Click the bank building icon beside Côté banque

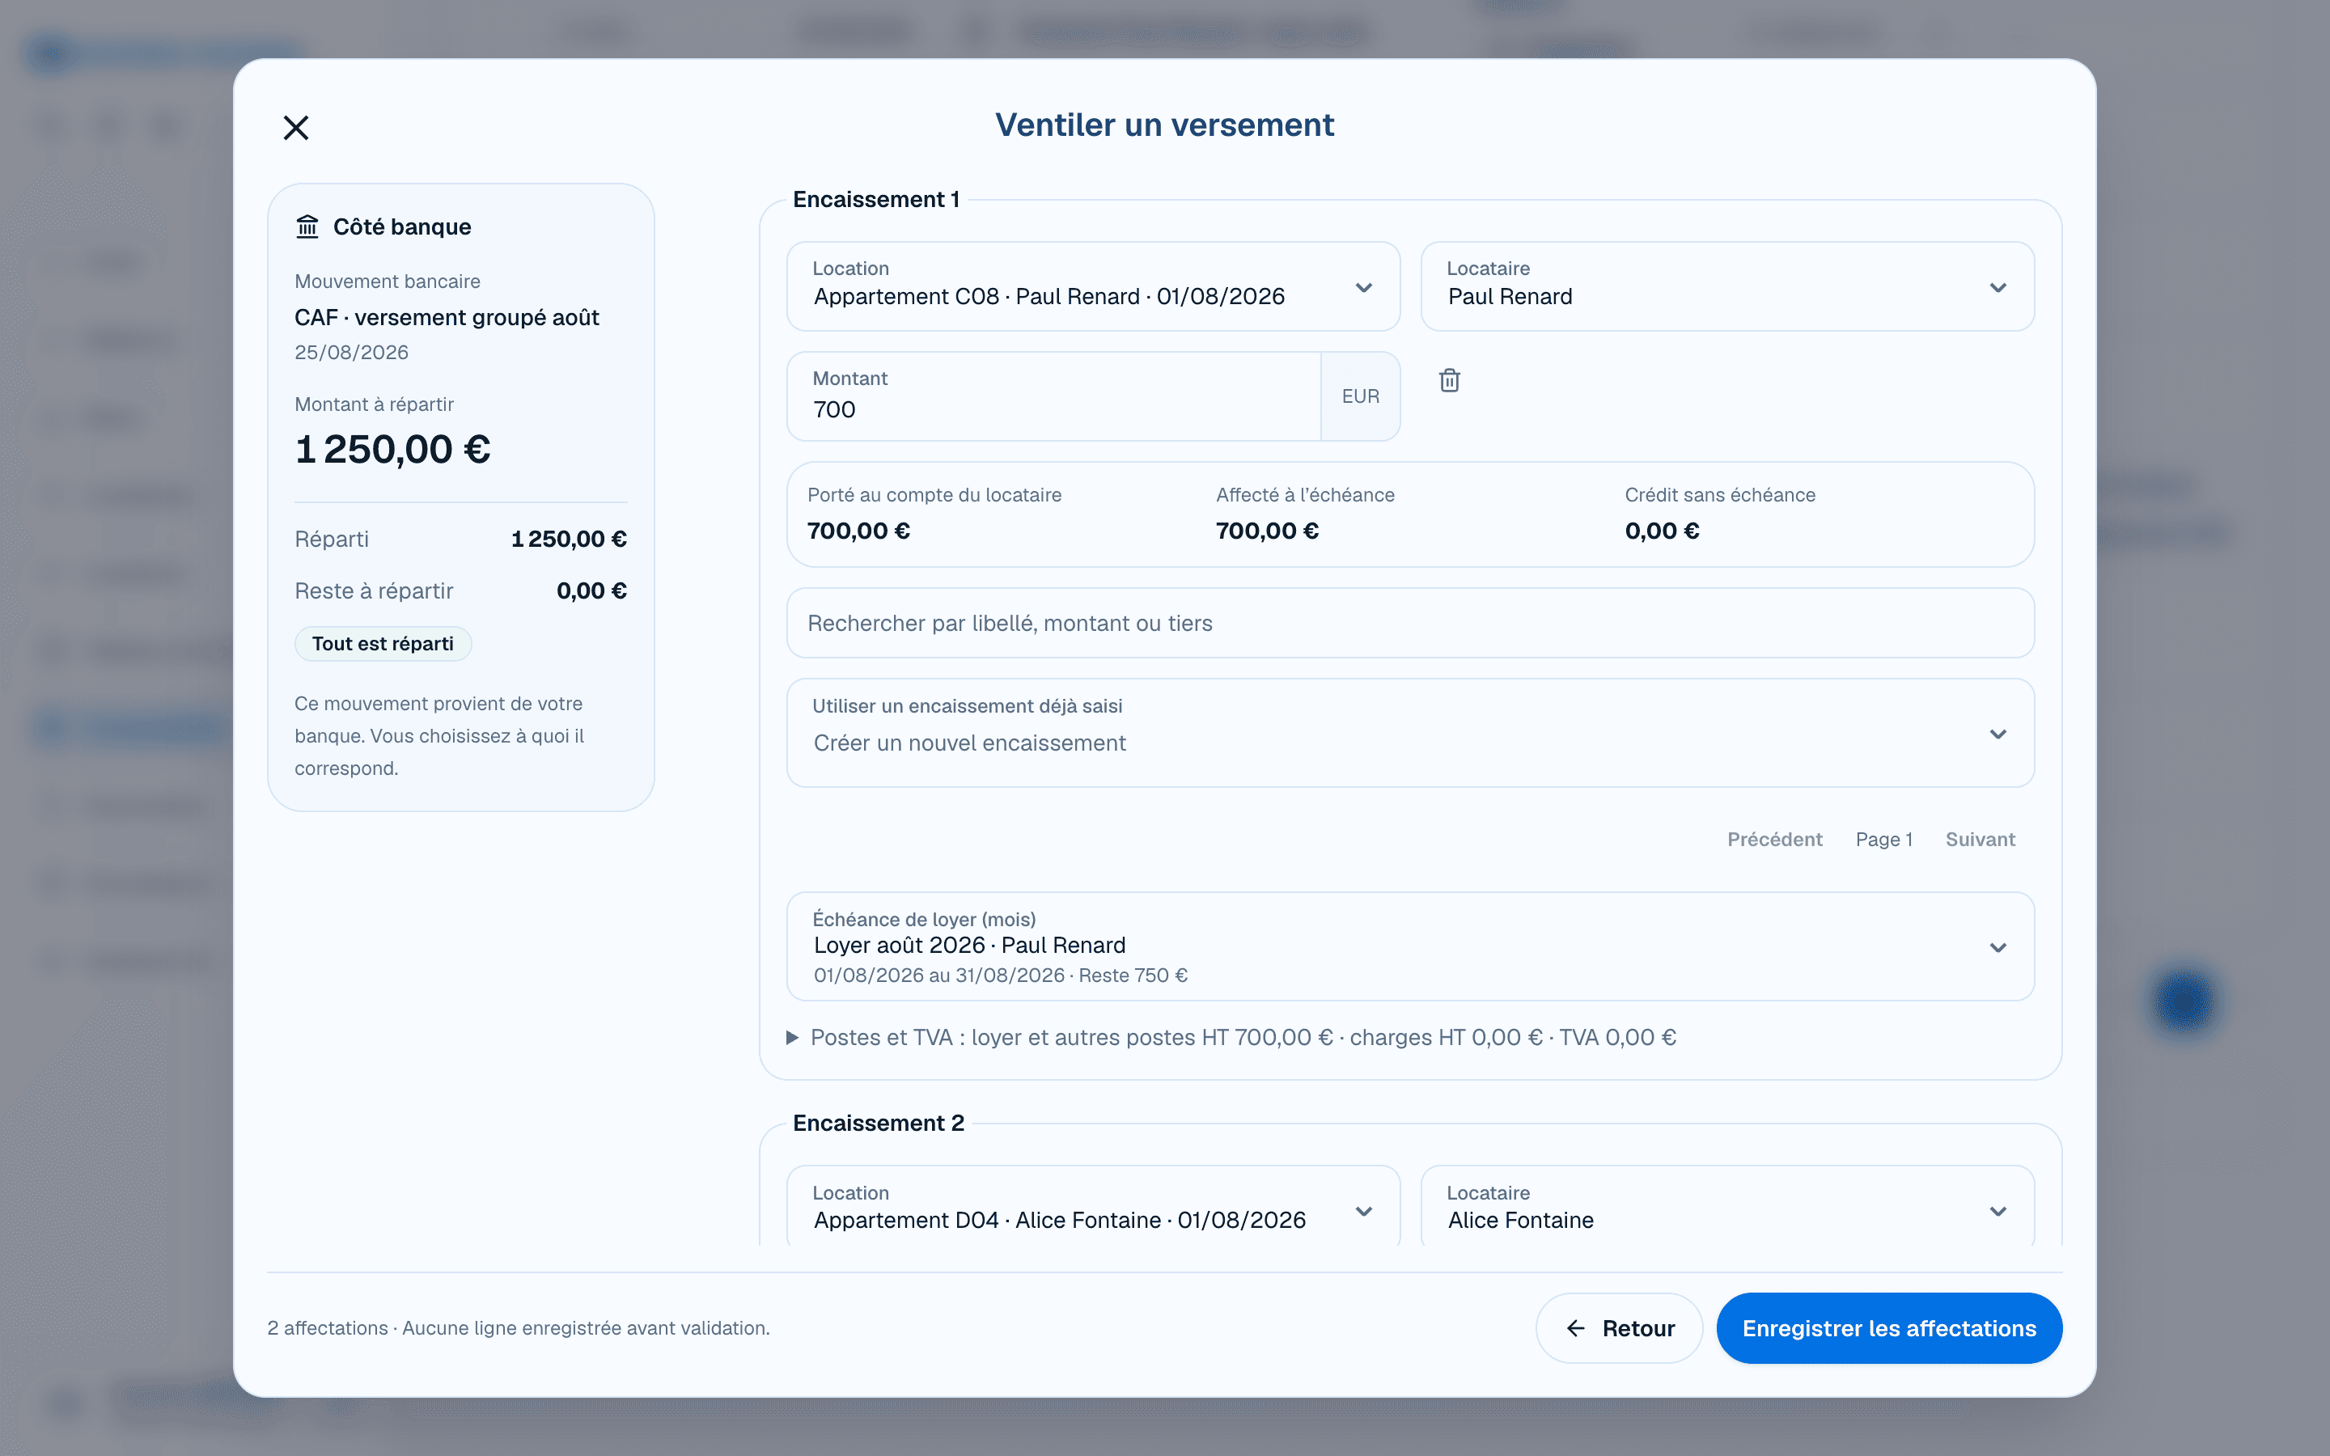[307, 226]
